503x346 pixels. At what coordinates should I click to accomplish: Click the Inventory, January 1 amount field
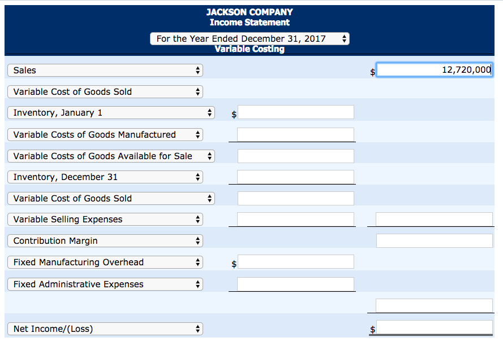coord(296,112)
